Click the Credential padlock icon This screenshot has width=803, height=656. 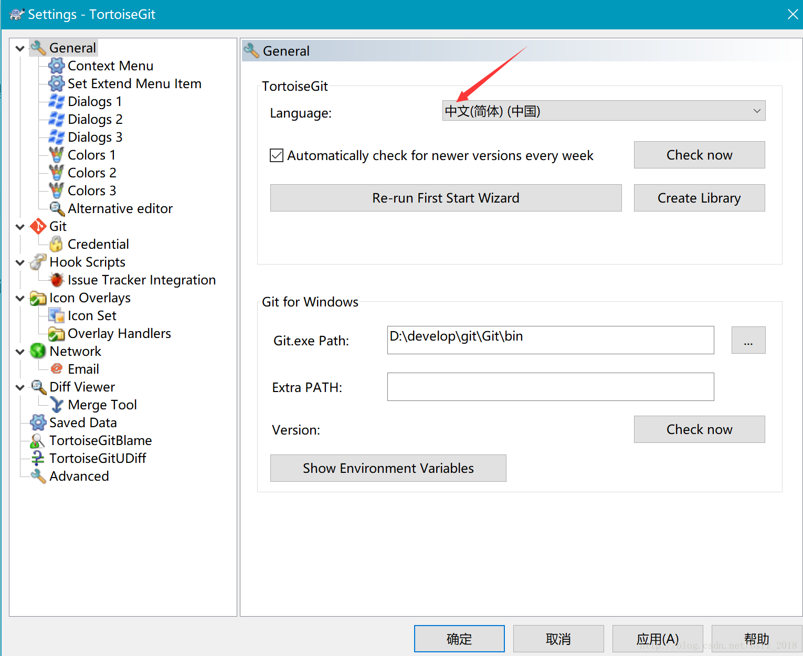[x=56, y=244]
